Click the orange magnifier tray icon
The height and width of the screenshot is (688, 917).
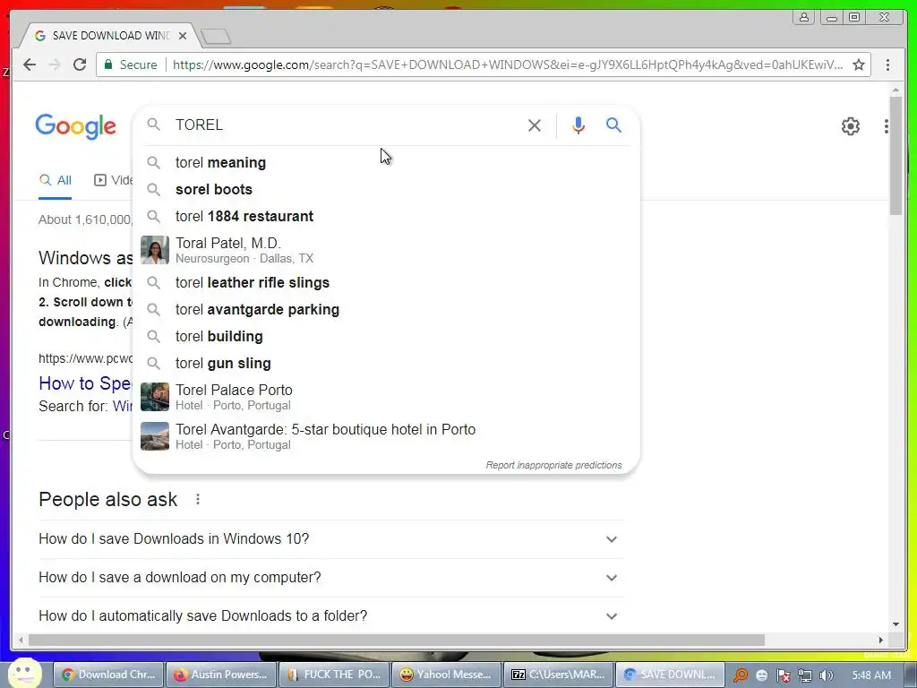741,675
